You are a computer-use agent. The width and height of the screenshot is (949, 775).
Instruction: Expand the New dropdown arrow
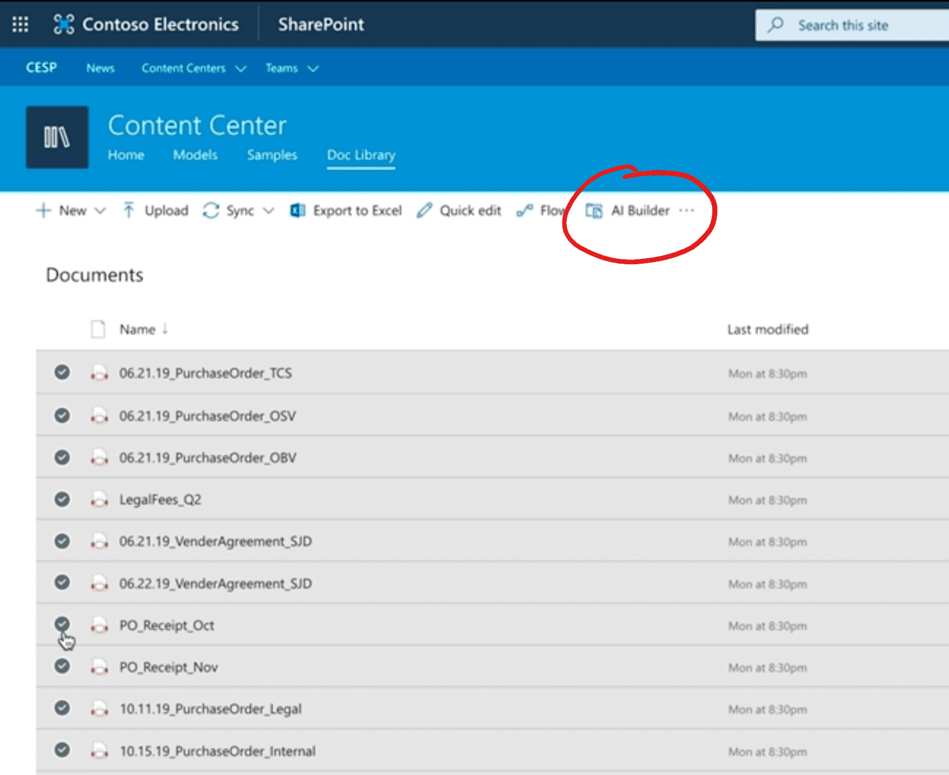(x=100, y=211)
